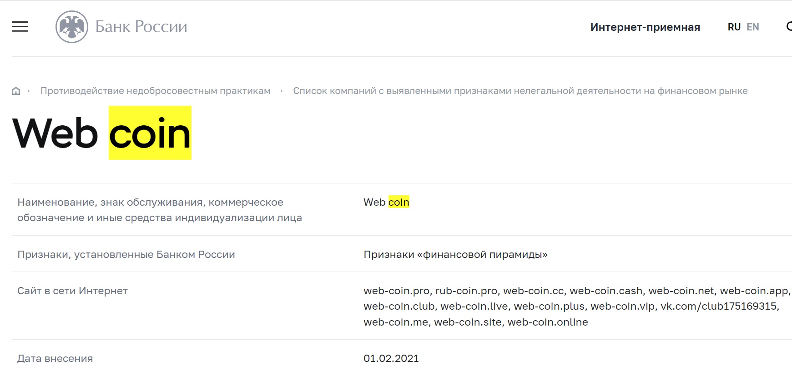Image resolution: width=792 pixels, height=371 pixels.
Task: Select RU language option
Action: (734, 27)
